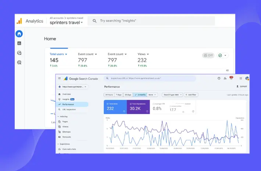Click the Total clicks blue card
The image size is (261, 171).
pyautogui.click(x=115, y=107)
